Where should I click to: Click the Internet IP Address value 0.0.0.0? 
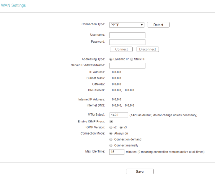pos(116,100)
